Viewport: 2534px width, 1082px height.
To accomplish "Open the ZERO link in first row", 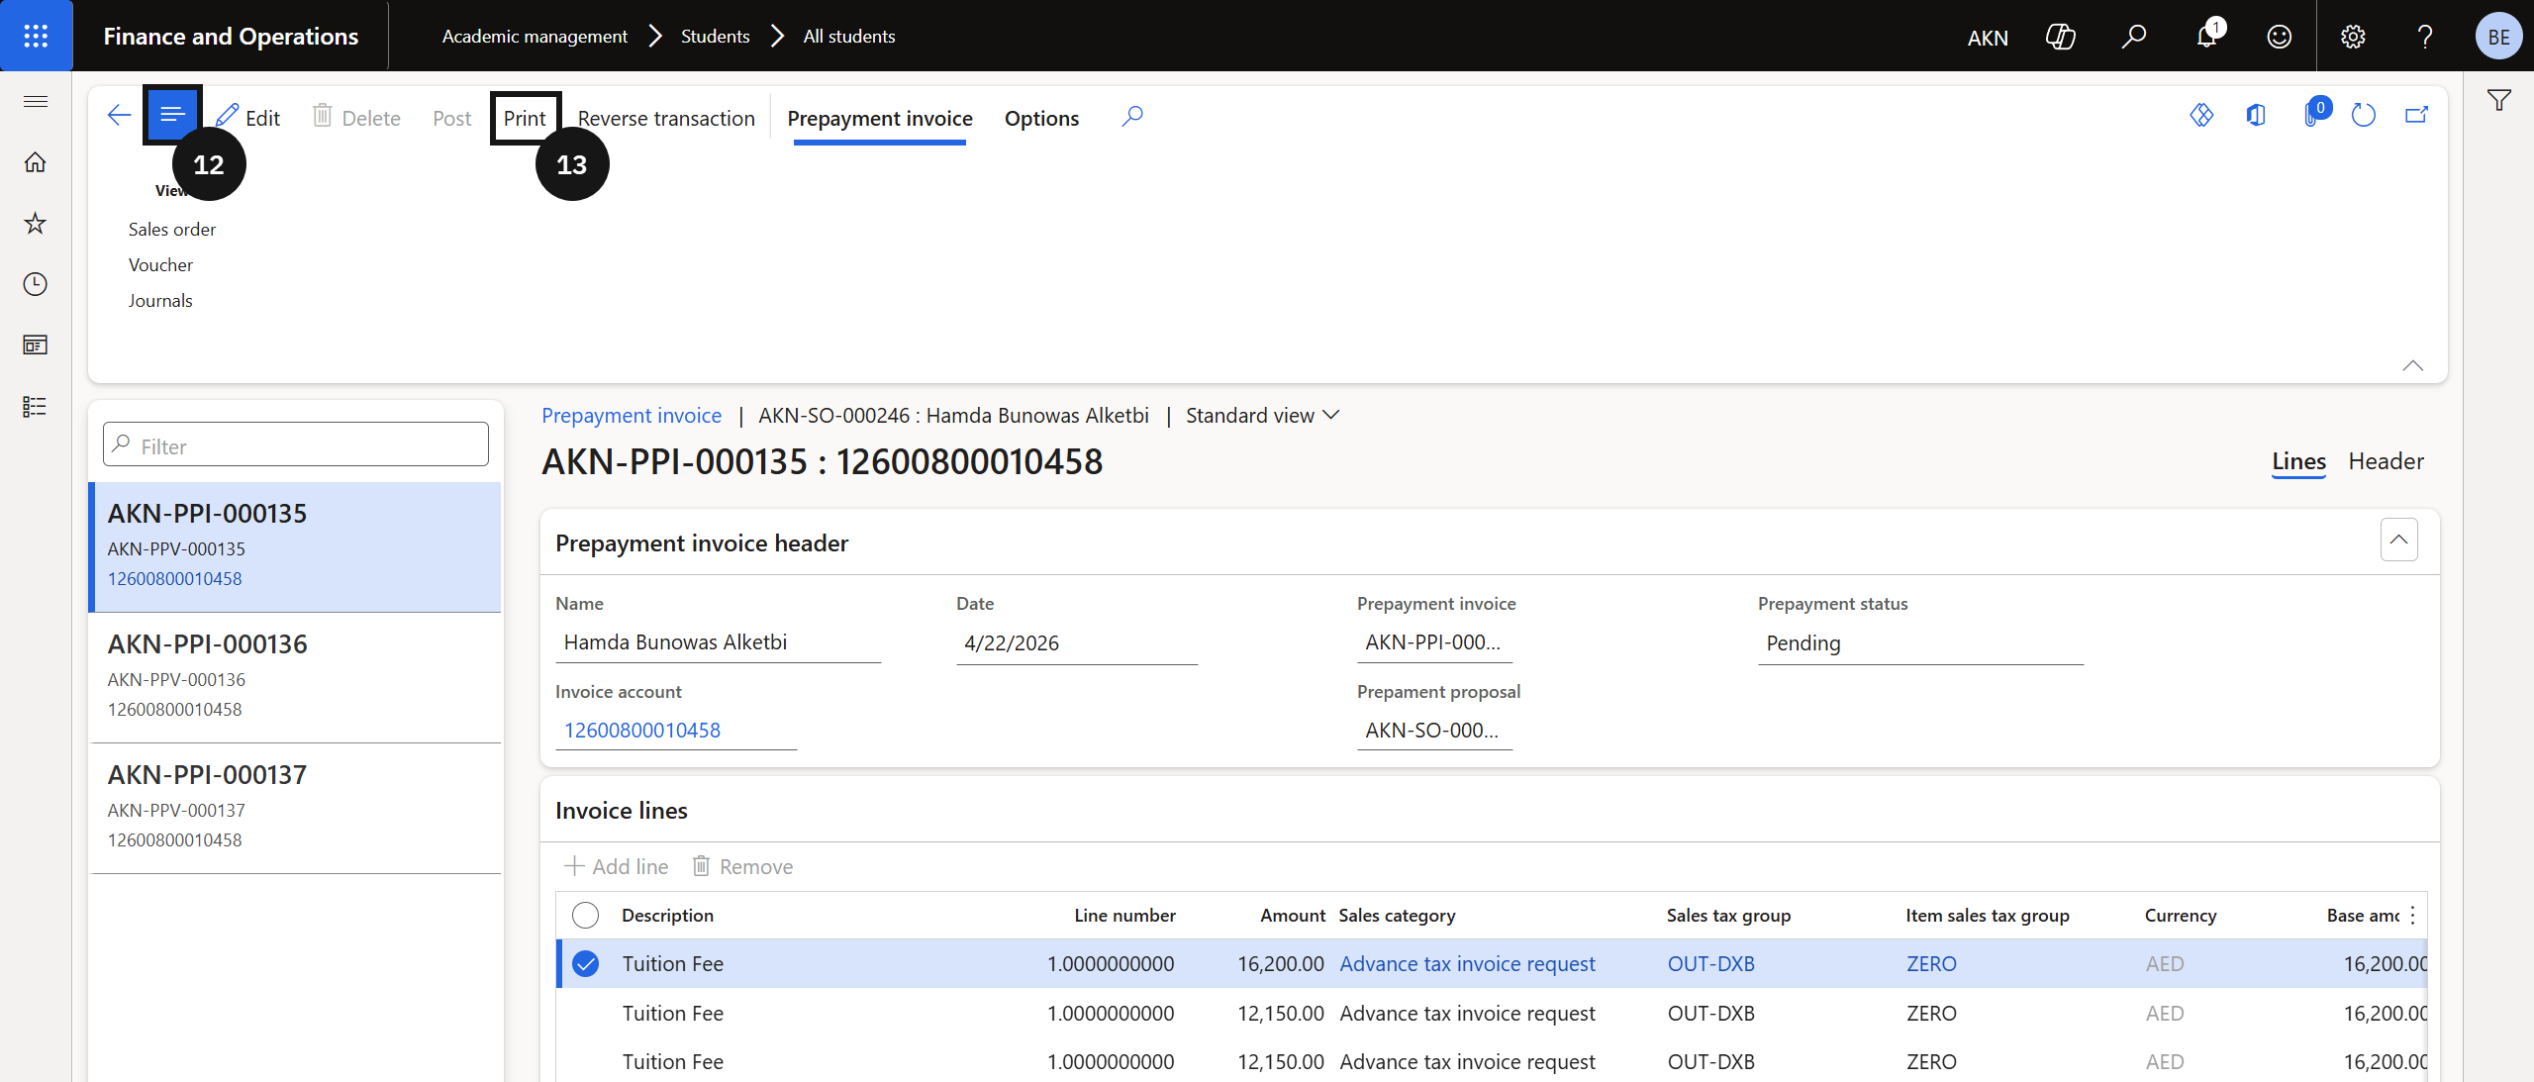I will tap(1931, 964).
